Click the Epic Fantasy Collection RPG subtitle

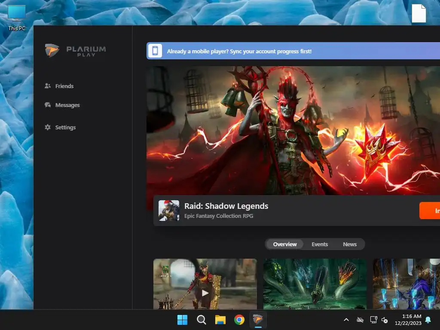tap(219, 216)
